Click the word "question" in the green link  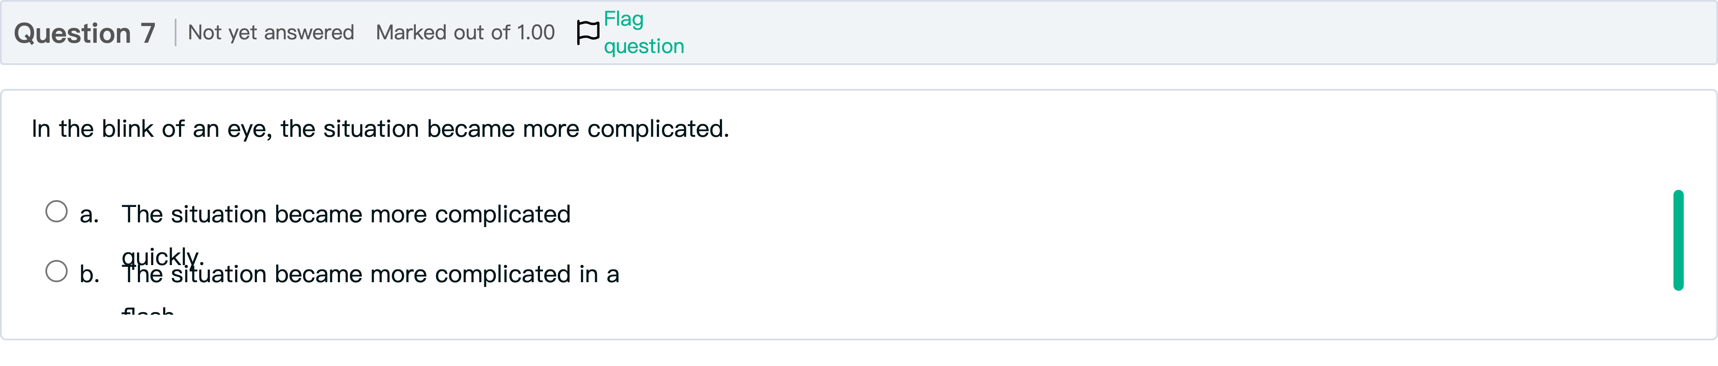point(644,47)
